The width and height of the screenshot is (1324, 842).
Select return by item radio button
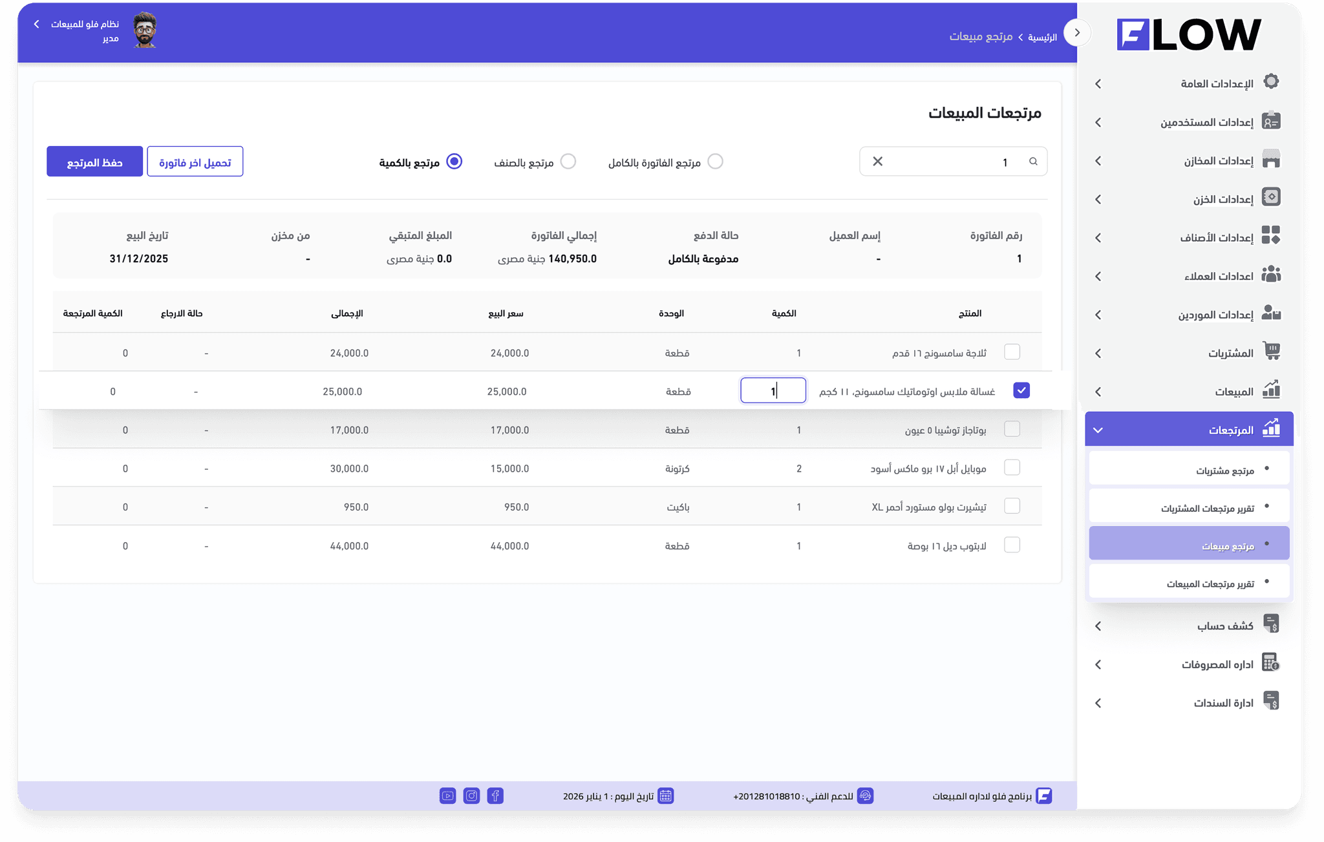point(568,162)
